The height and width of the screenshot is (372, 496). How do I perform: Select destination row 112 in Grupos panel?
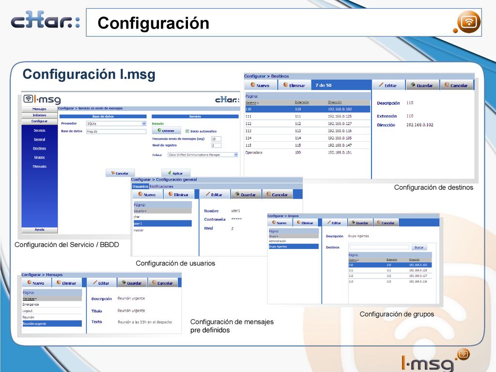[390, 276]
